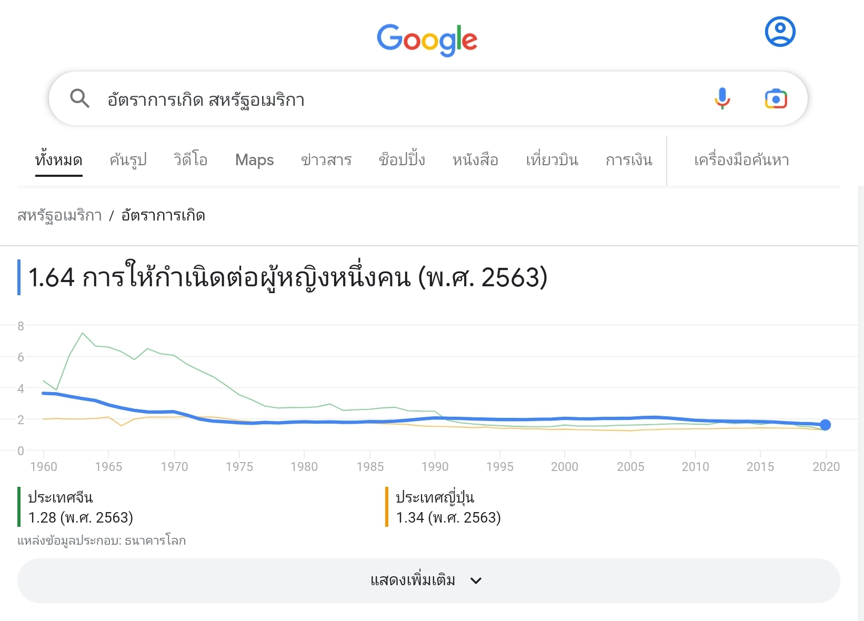The height and width of the screenshot is (621, 864).
Task: Click the ประเทศญี่ปุ่น legend entry
Action: tap(435, 497)
